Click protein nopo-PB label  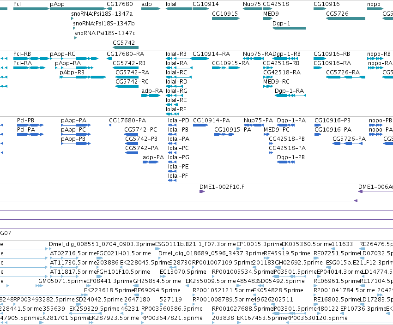pos(381,120)
